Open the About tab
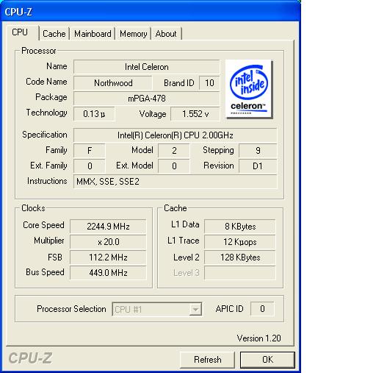 (x=166, y=34)
